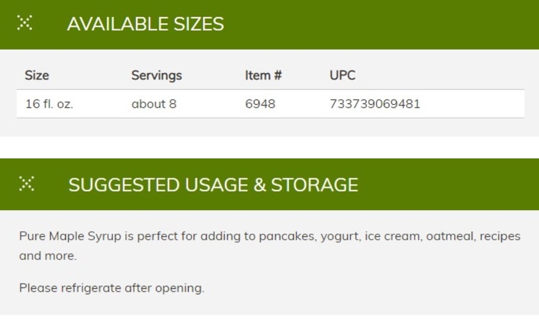The width and height of the screenshot is (539, 328).
Task: Collapse the Available Sizes section icon
Action: coord(25,22)
